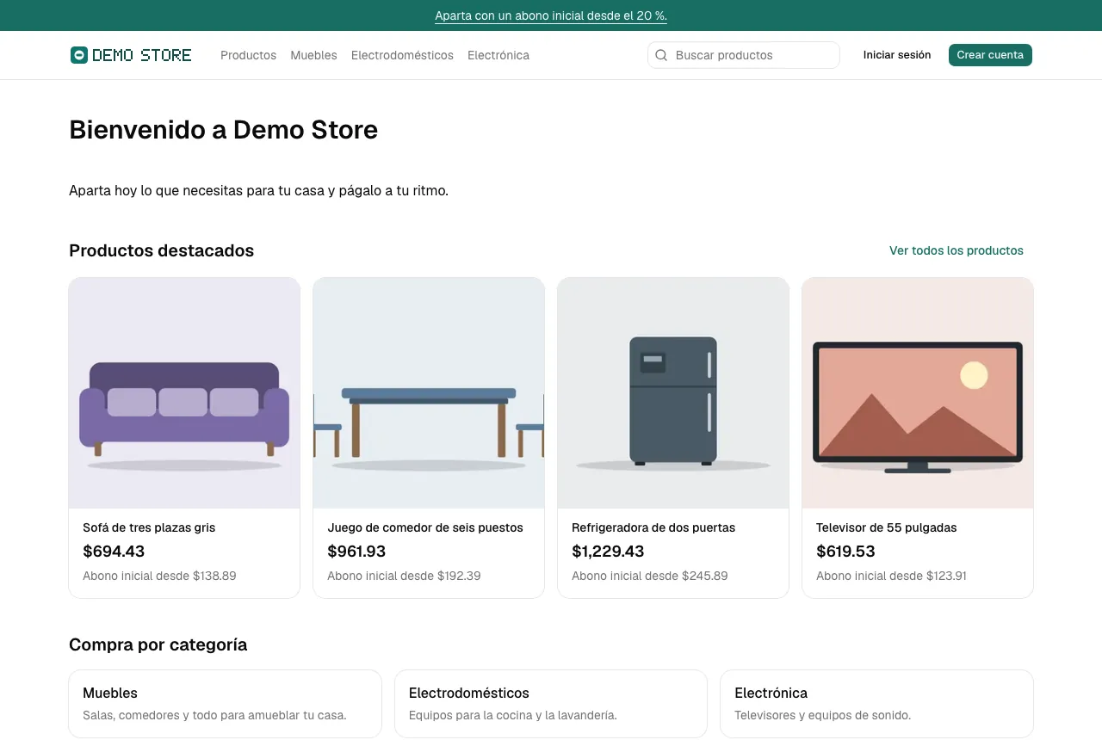Click the Demo Store logo icon
The image size is (1102, 740).
pos(79,55)
